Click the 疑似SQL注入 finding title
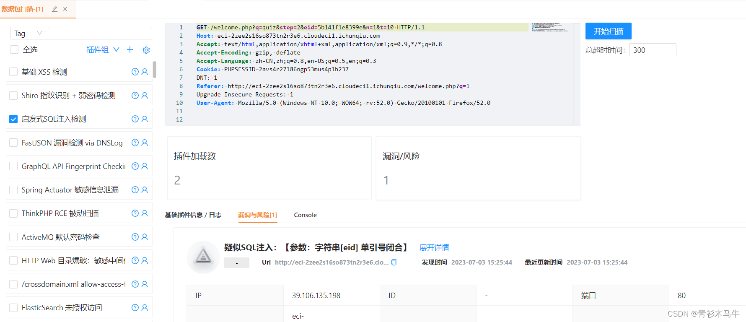 (316, 247)
